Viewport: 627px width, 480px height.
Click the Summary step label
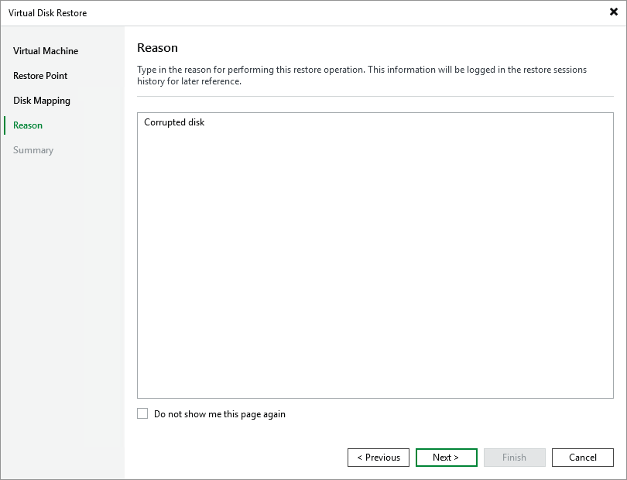tap(33, 149)
